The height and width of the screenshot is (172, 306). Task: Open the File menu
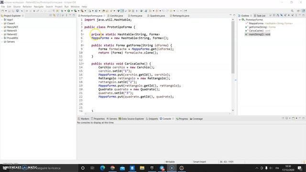[3, 7]
